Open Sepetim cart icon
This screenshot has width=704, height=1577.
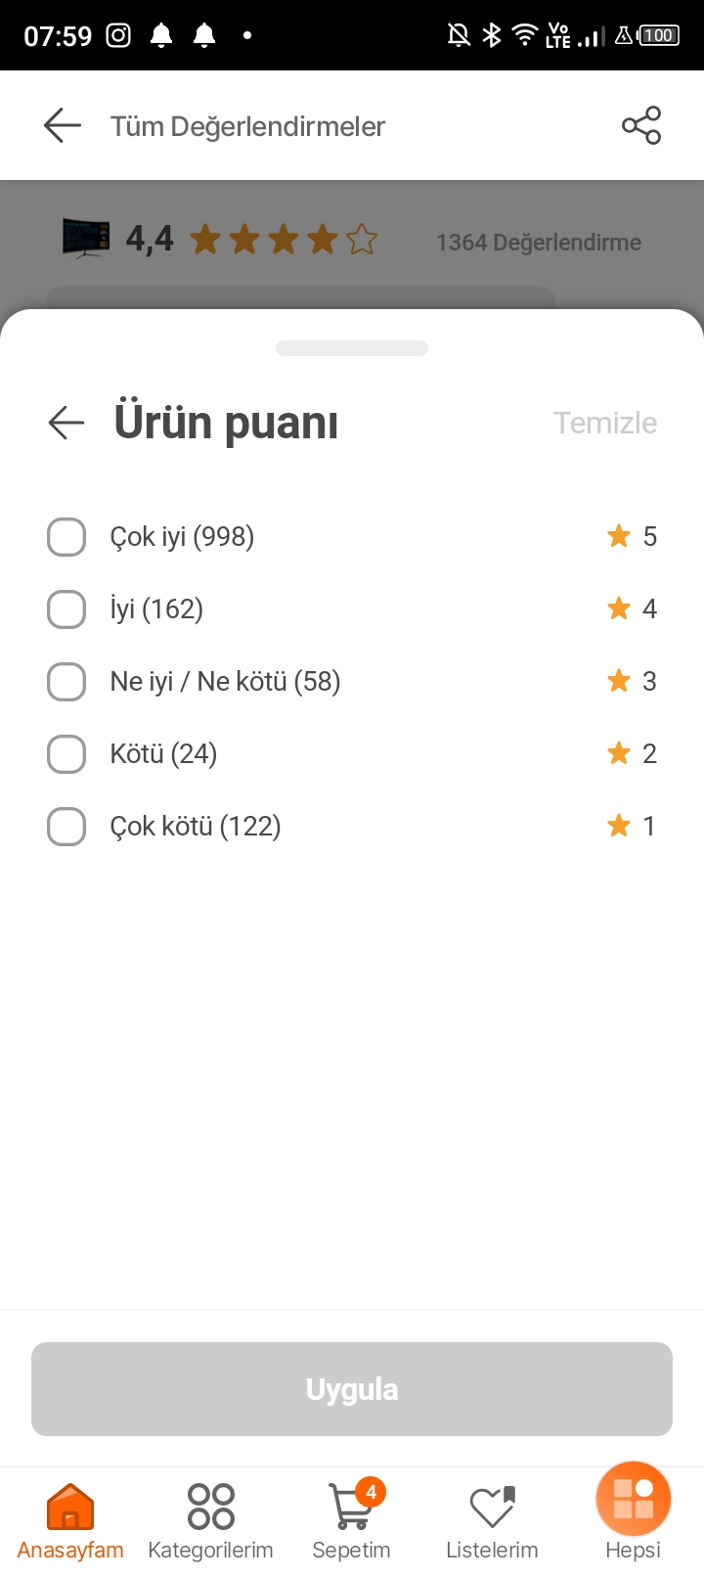coord(351,1508)
